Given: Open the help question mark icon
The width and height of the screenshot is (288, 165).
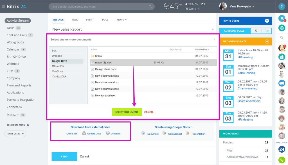Looking at the screenshot, I should tap(282, 7).
